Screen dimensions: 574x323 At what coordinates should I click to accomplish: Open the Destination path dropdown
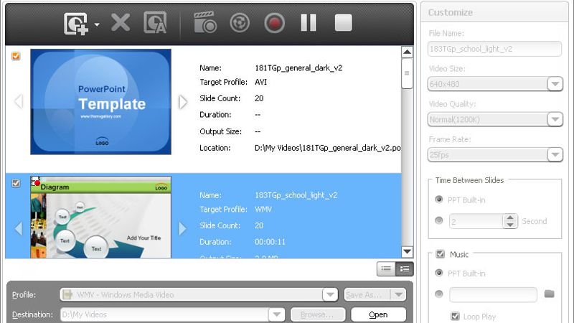click(276, 314)
